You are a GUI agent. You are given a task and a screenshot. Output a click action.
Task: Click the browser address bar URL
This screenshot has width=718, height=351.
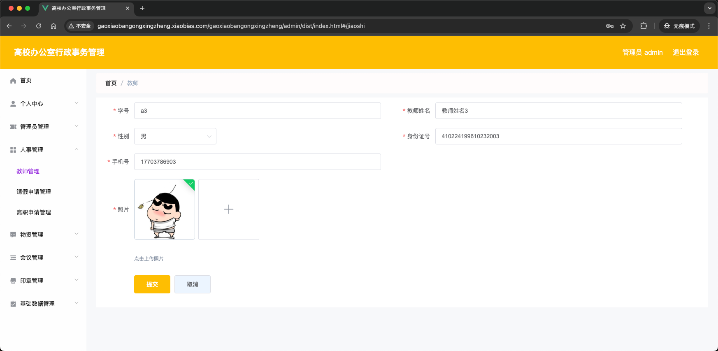231,26
